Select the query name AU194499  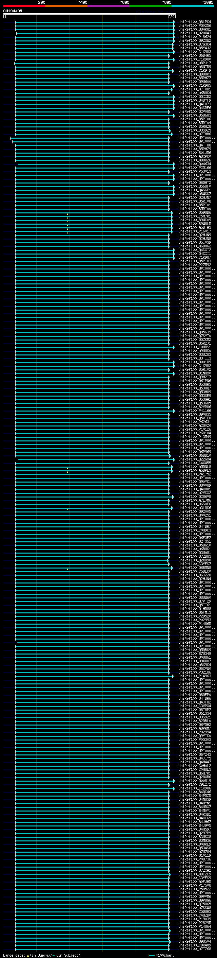tap(13, 11)
